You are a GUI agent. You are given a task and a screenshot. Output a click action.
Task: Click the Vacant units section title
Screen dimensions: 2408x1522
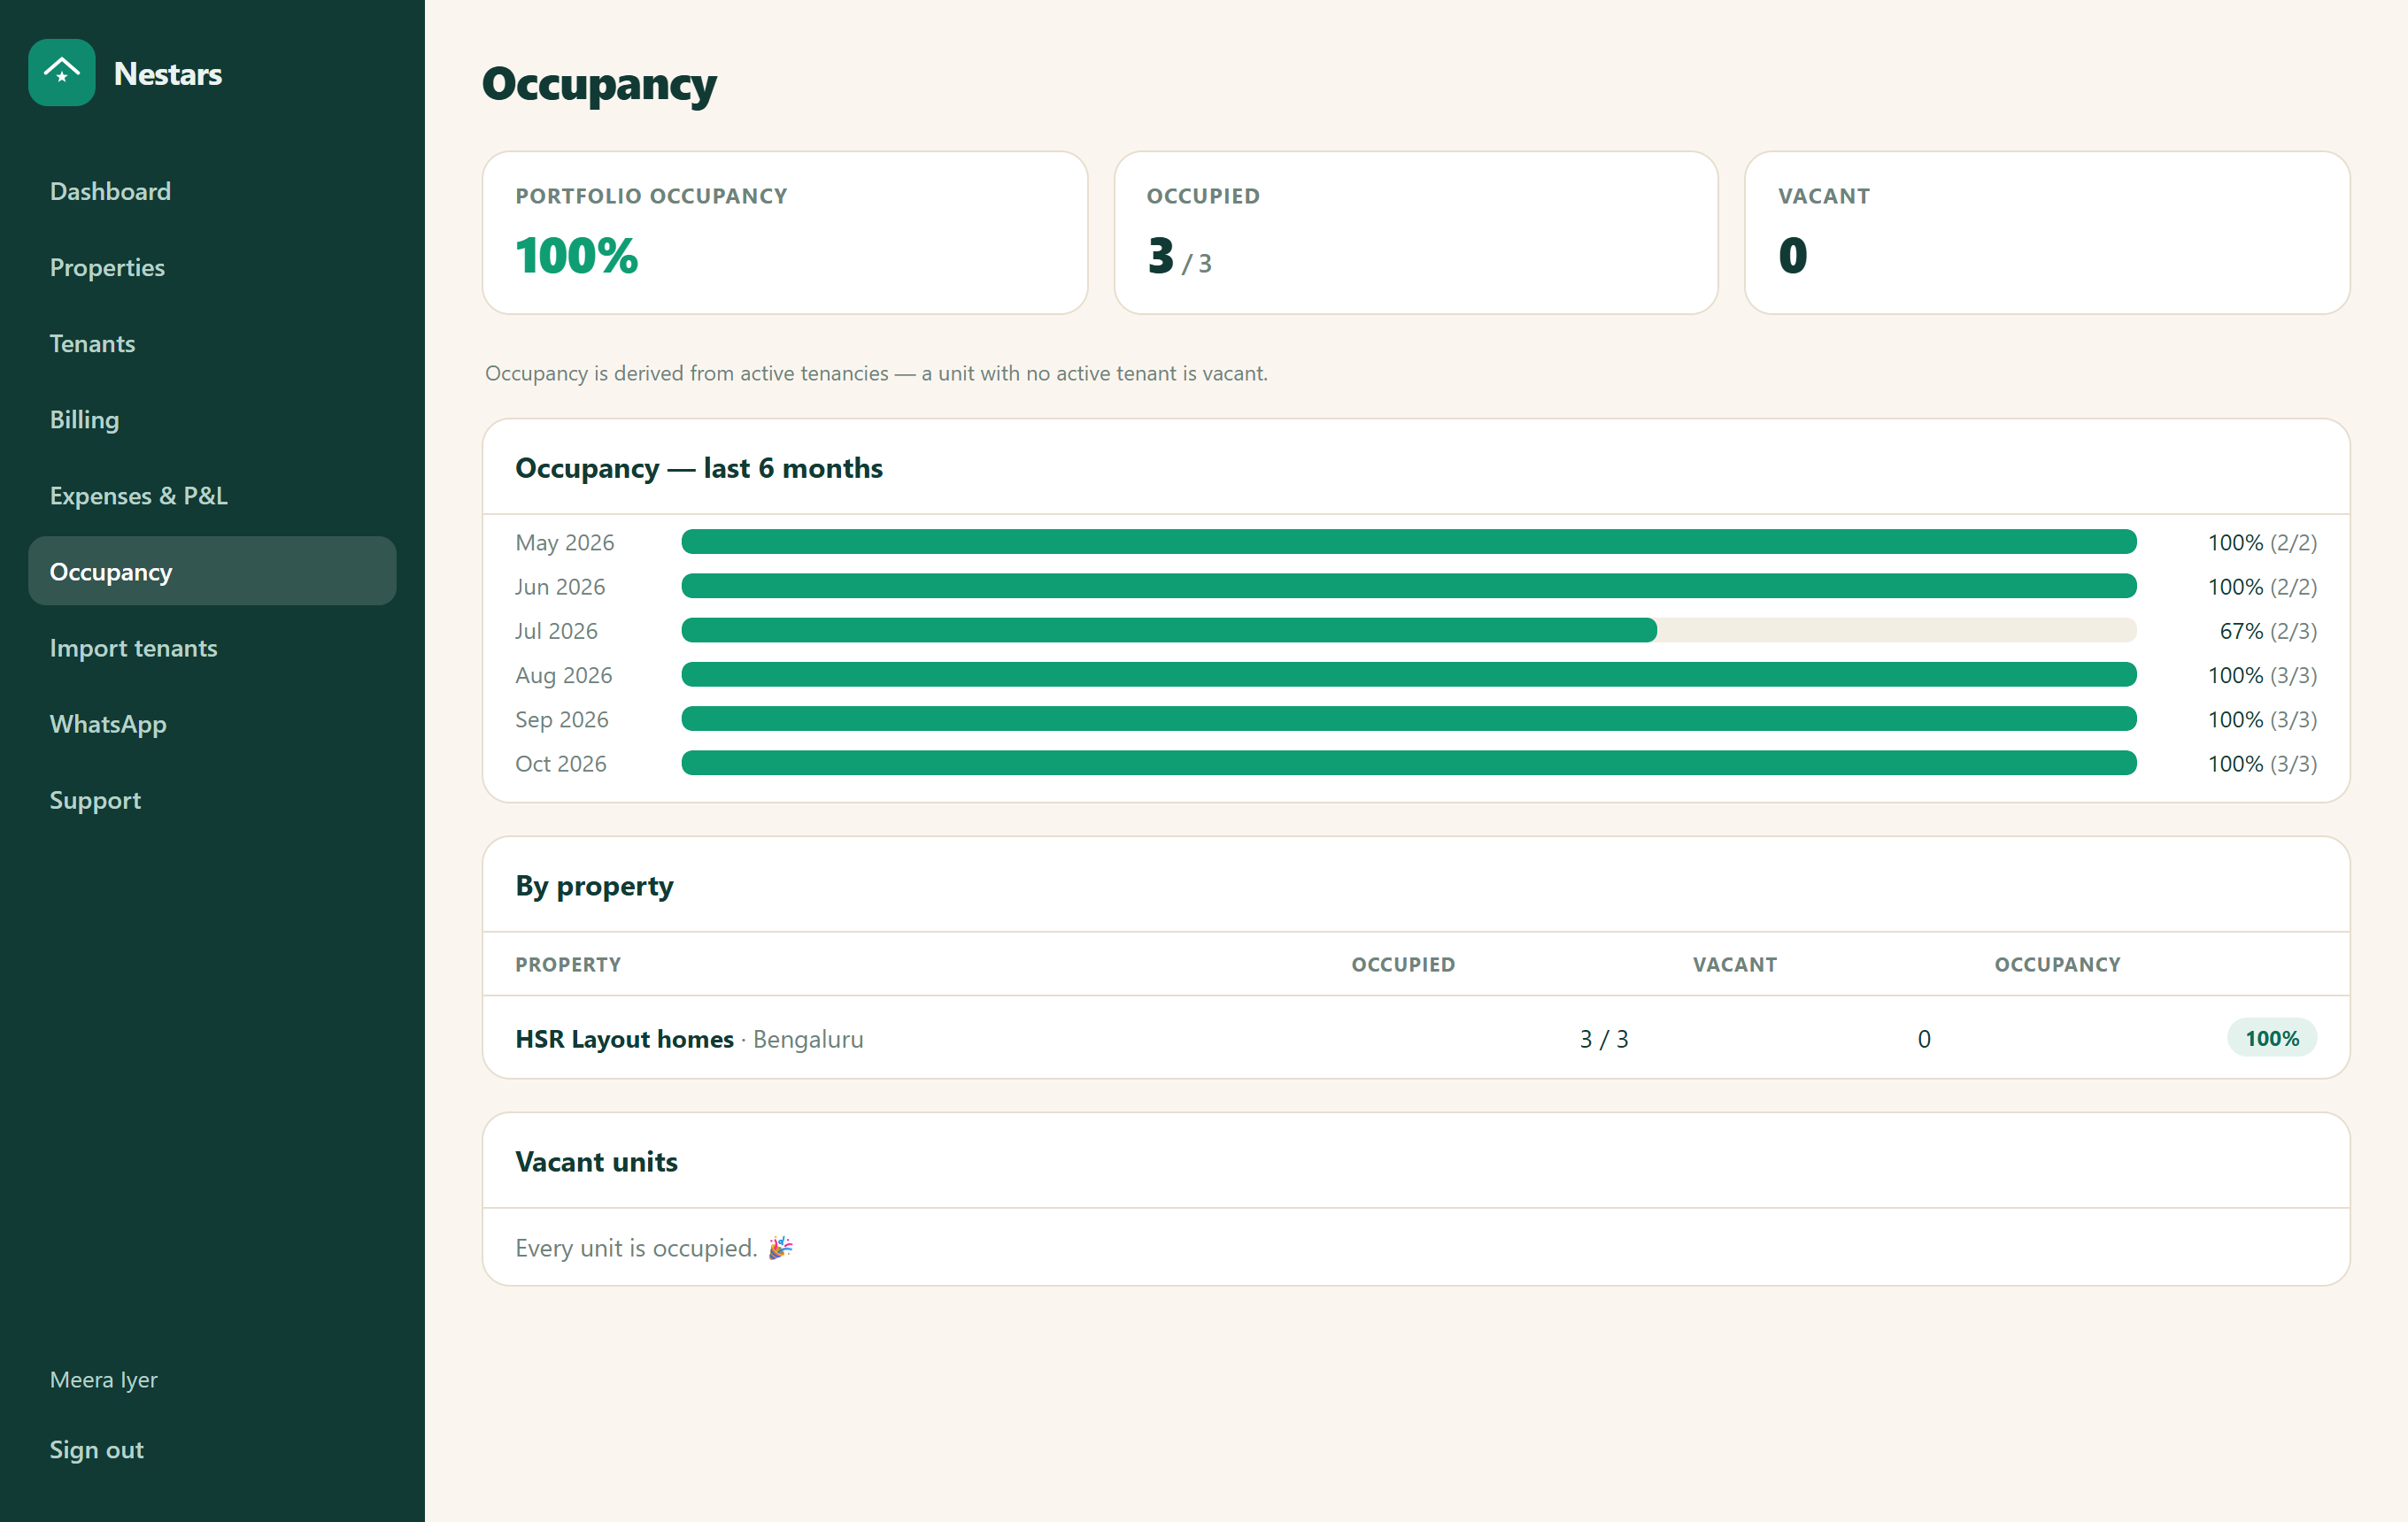(x=597, y=1161)
